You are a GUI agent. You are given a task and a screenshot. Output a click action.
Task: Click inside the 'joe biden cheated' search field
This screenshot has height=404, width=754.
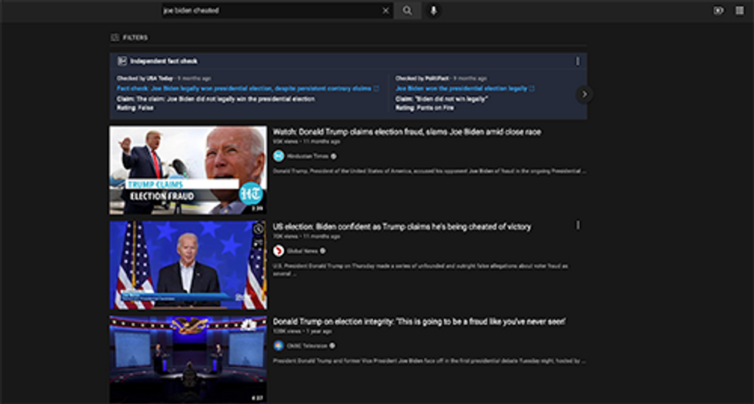[269, 11]
